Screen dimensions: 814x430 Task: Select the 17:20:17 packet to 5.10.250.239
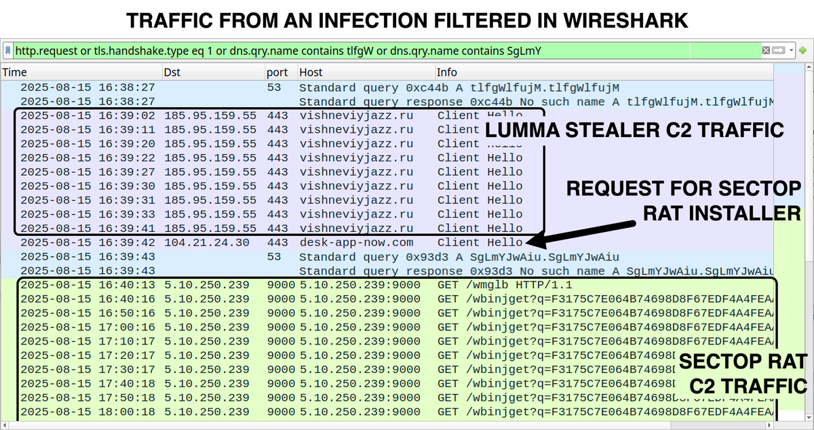[x=387, y=355]
